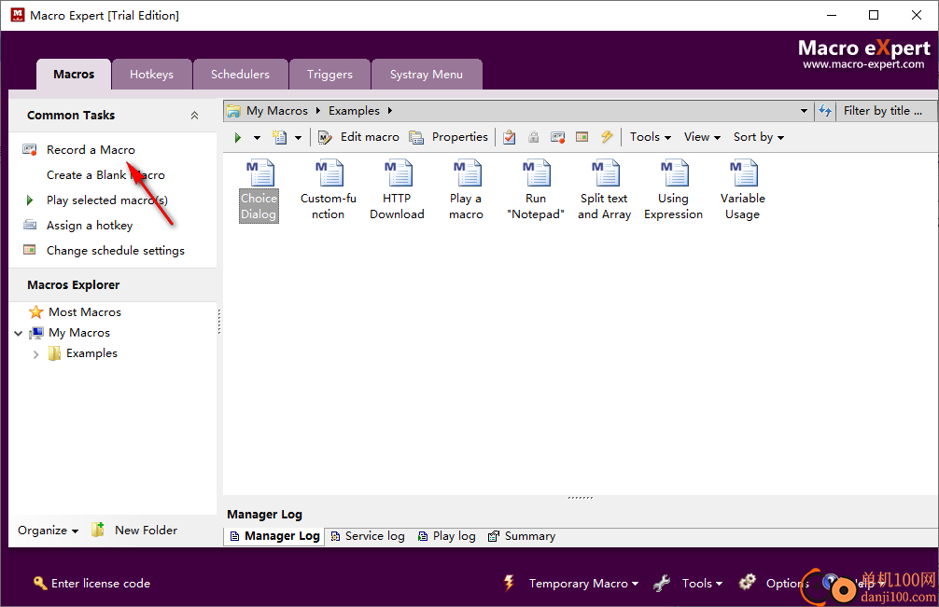Select the Using Expression macro icon
The width and height of the screenshot is (939, 607).
pyautogui.click(x=674, y=190)
